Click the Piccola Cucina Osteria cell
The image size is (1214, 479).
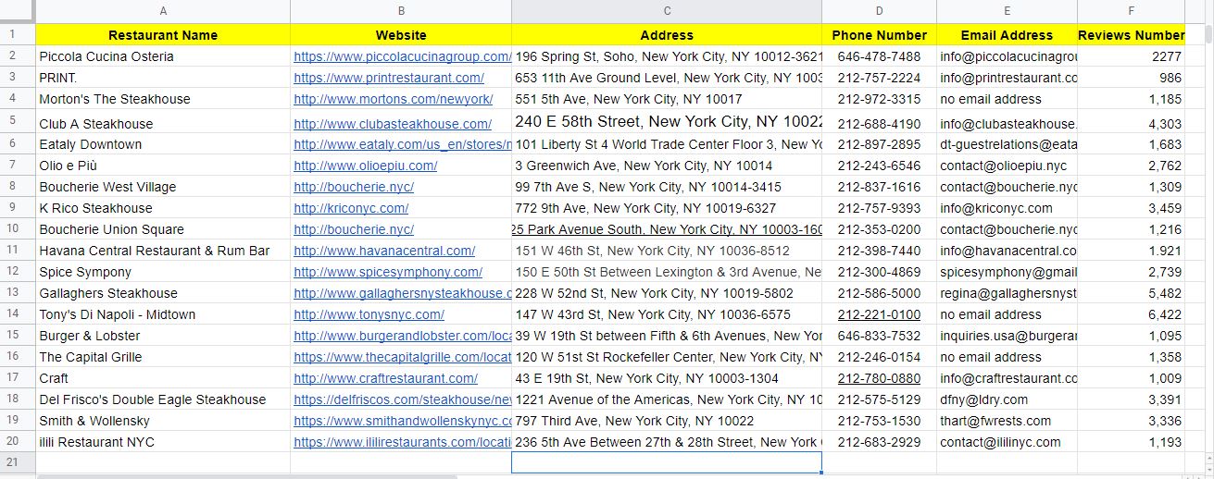pos(163,56)
